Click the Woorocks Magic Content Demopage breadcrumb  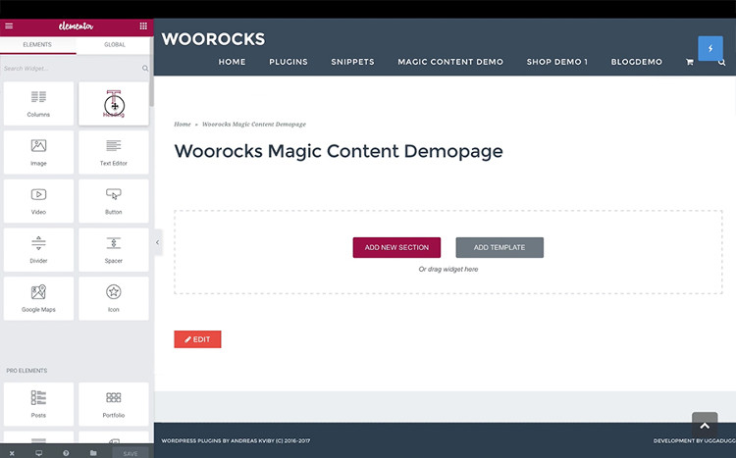click(x=254, y=125)
